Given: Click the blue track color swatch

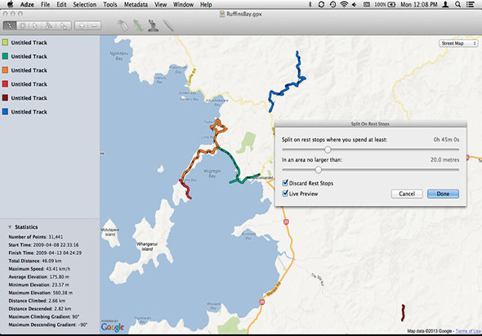Looking at the screenshot, I should pyautogui.click(x=5, y=112).
